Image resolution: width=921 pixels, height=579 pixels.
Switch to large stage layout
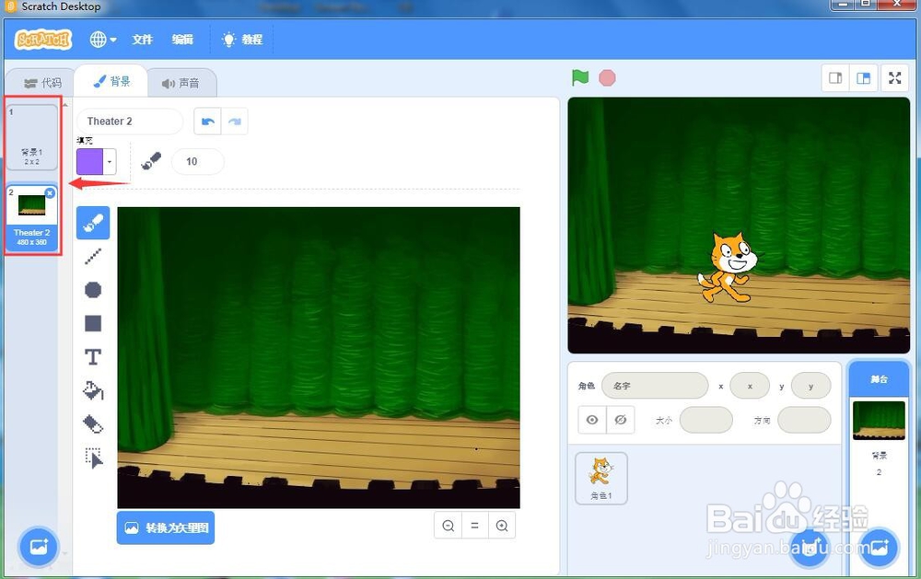pos(863,78)
